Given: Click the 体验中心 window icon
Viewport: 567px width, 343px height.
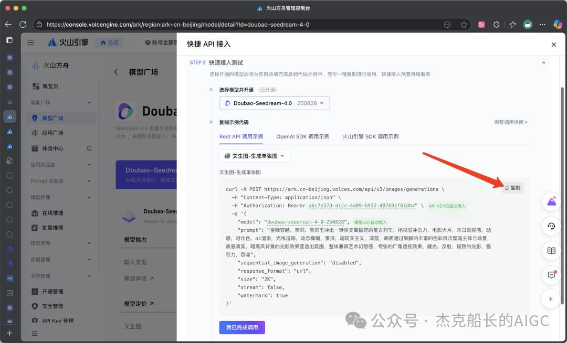Looking at the screenshot, I should coord(89,148).
